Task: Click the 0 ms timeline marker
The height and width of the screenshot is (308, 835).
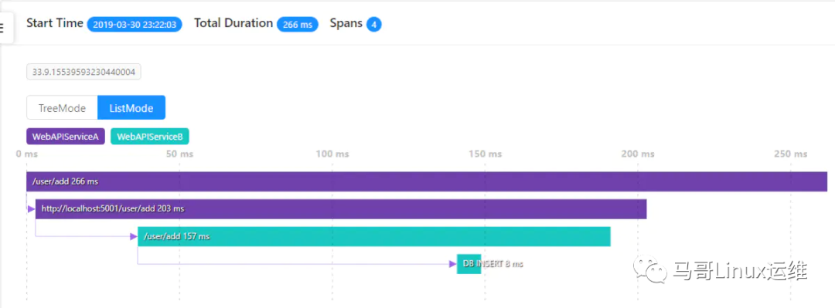Action: 26,154
